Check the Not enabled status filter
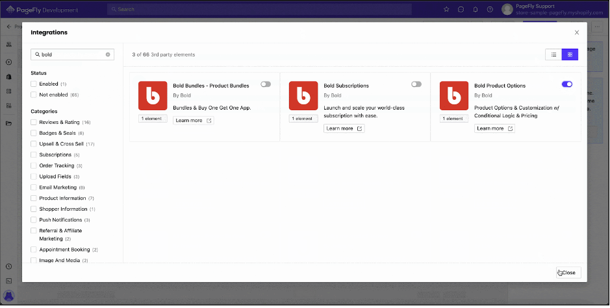 [x=34, y=95]
